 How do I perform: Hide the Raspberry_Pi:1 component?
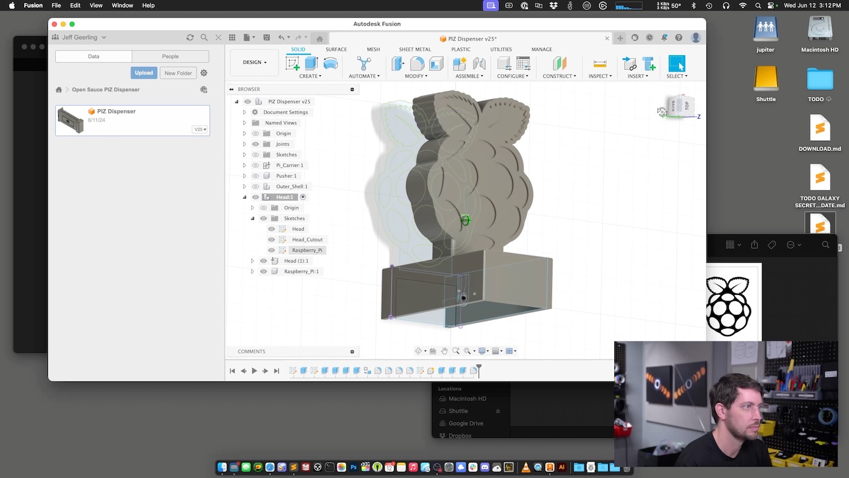pyautogui.click(x=263, y=271)
